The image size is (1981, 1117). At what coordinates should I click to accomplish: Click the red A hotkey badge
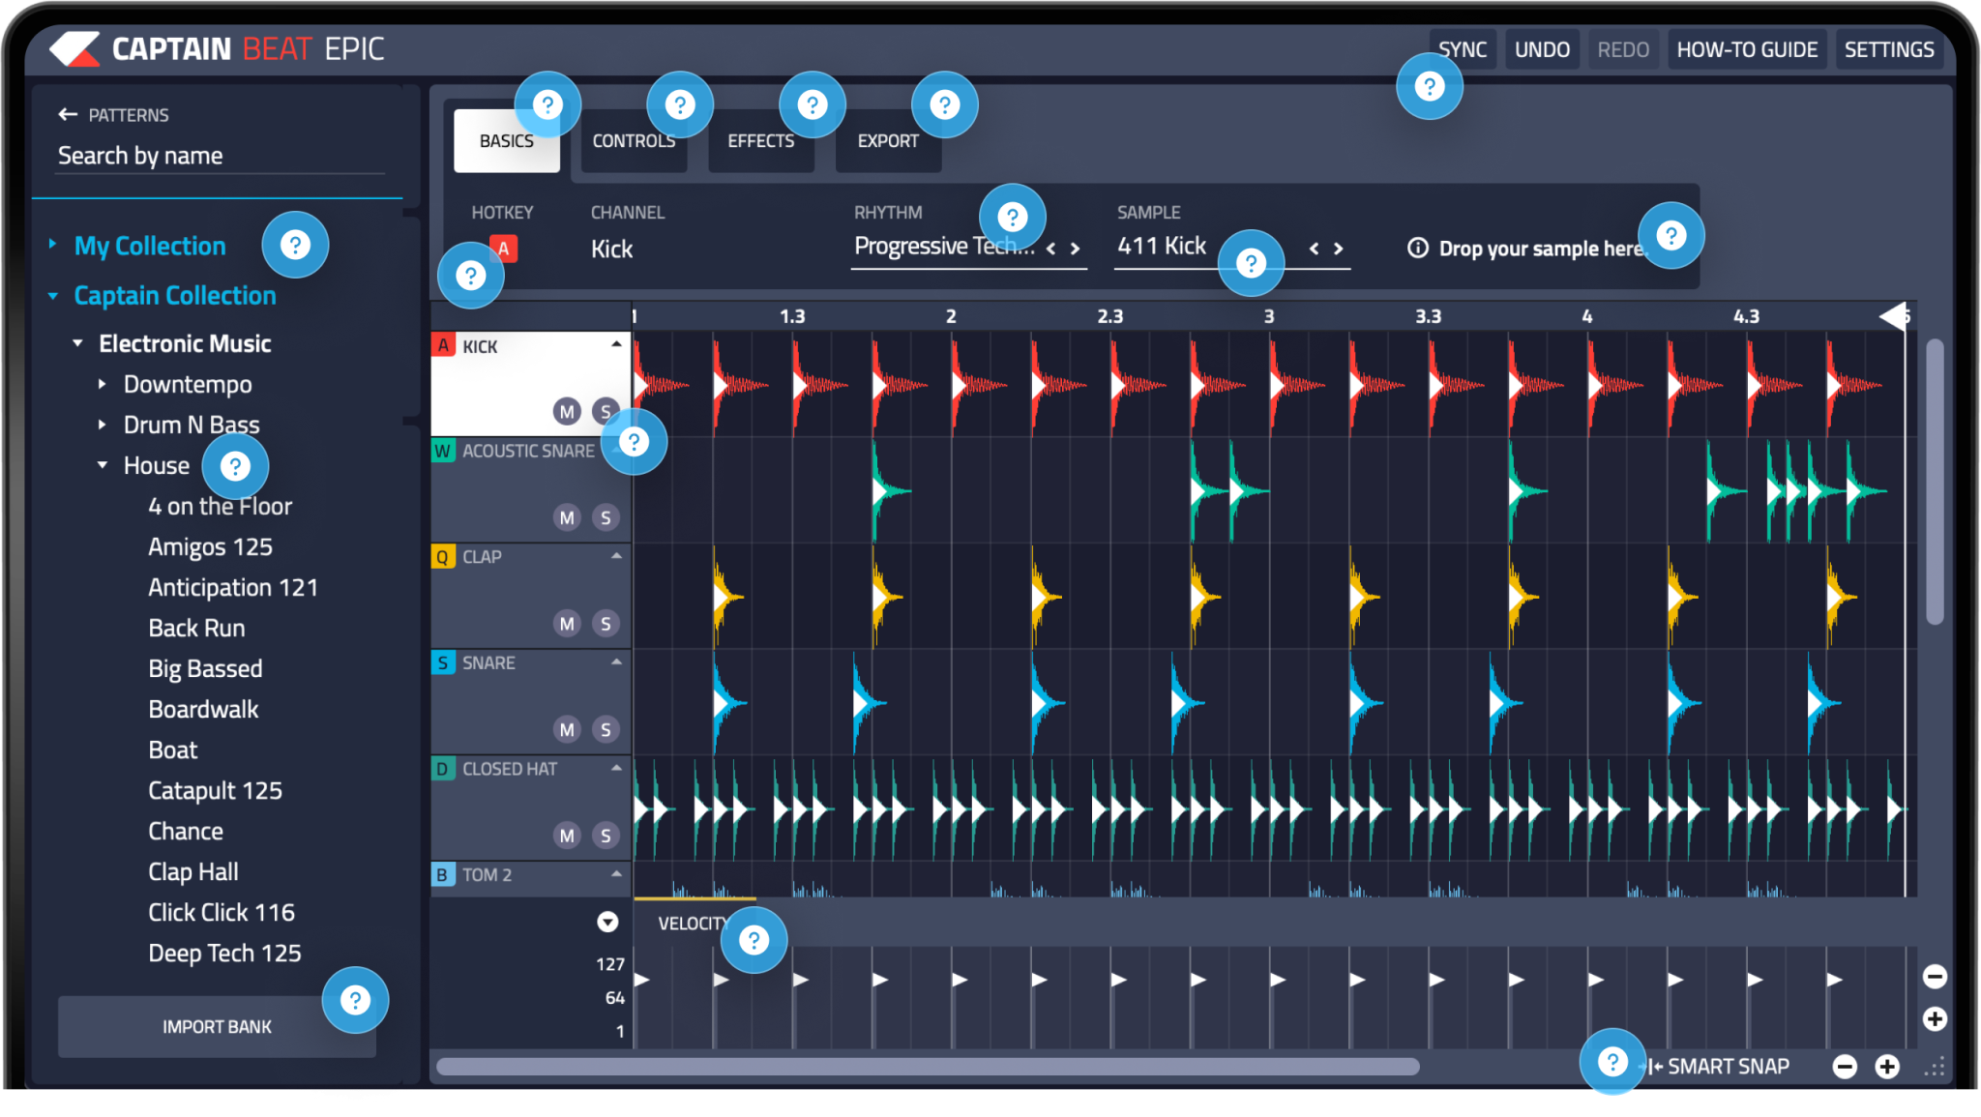[x=503, y=249]
